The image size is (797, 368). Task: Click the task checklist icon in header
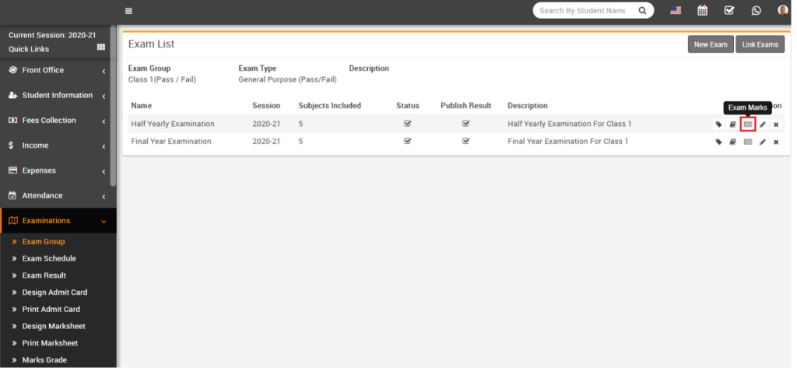(729, 11)
